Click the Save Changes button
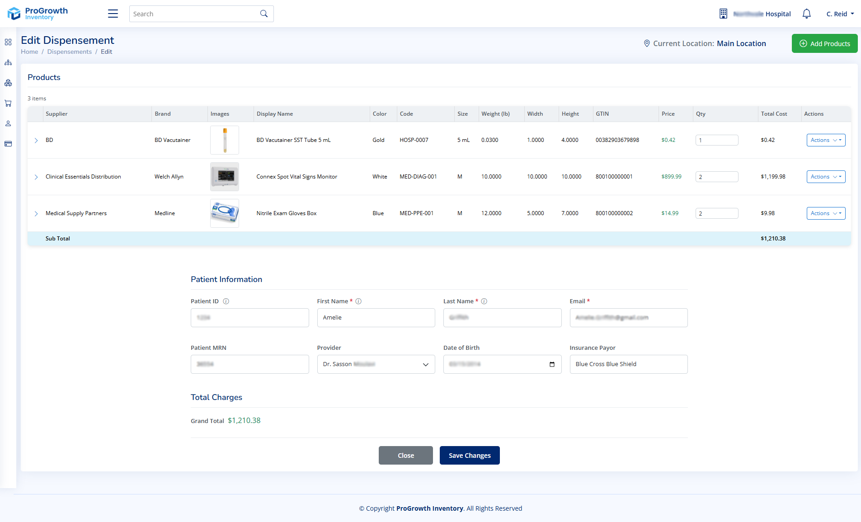 (470, 455)
